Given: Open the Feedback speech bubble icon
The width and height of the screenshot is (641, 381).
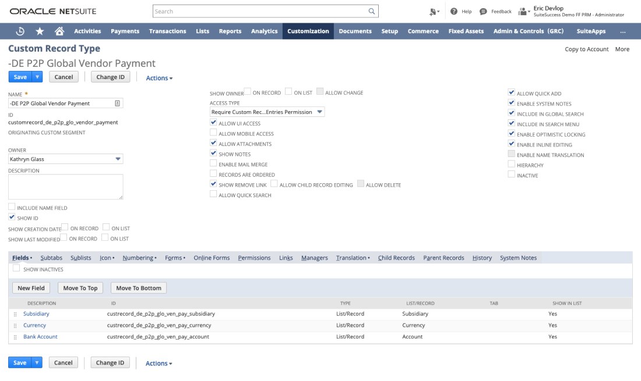Looking at the screenshot, I should 483,11.
